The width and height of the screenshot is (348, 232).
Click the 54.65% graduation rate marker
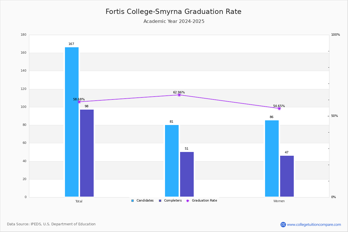pyautogui.click(x=279, y=108)
